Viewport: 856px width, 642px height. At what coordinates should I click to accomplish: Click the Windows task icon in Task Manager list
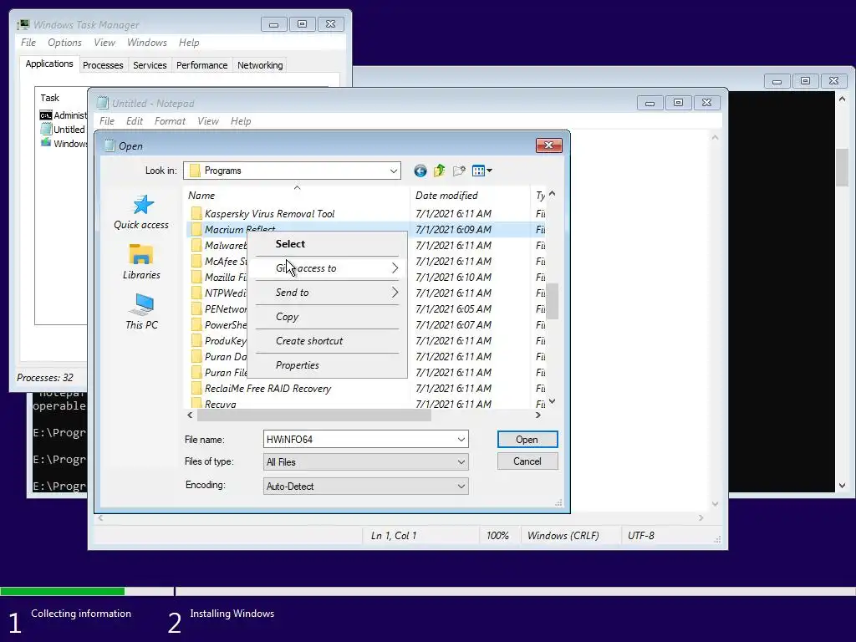[x=46, y=143]
